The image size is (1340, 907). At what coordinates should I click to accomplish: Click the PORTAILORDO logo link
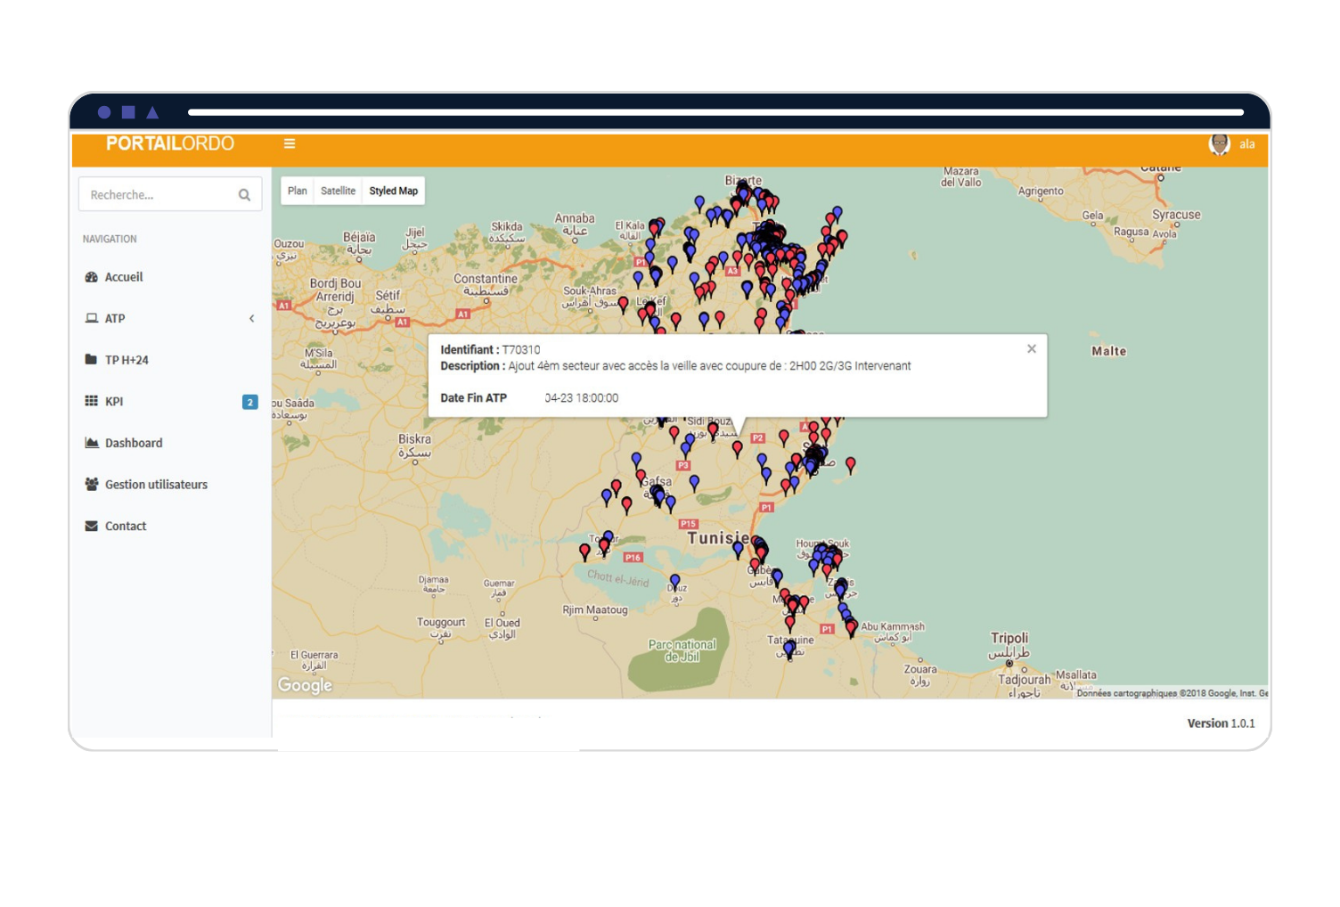170,143
